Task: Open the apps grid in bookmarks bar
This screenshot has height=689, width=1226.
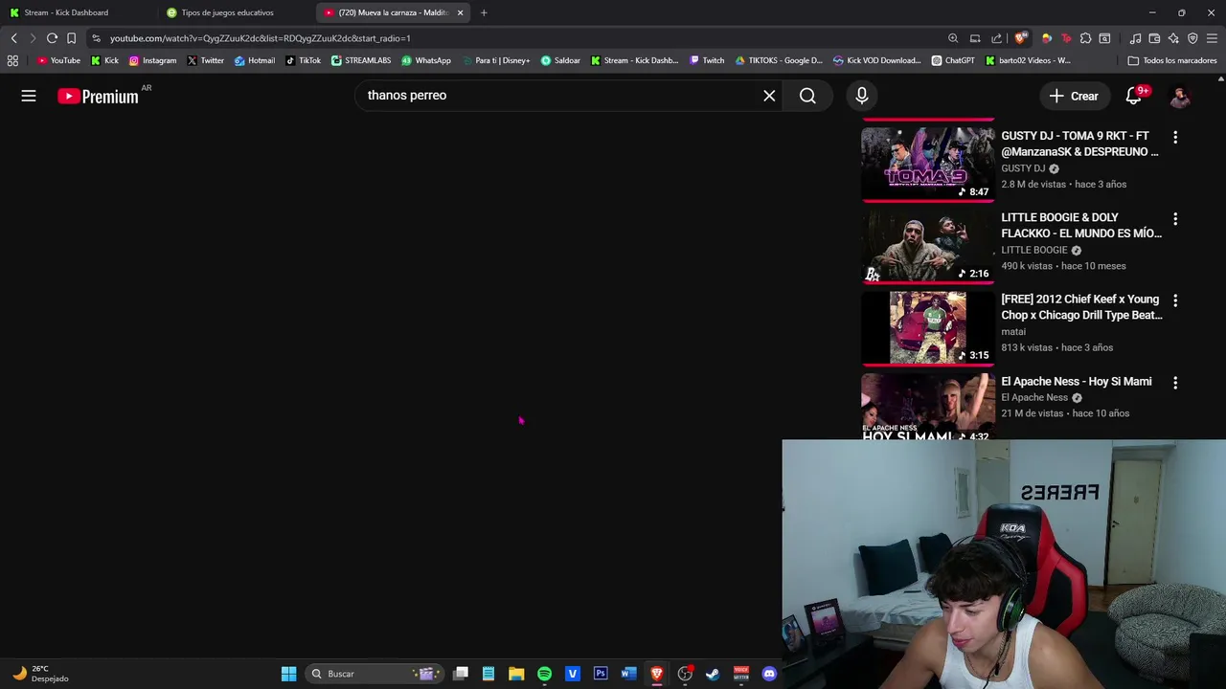Action: pyautogui.click(x=12, y=60)
